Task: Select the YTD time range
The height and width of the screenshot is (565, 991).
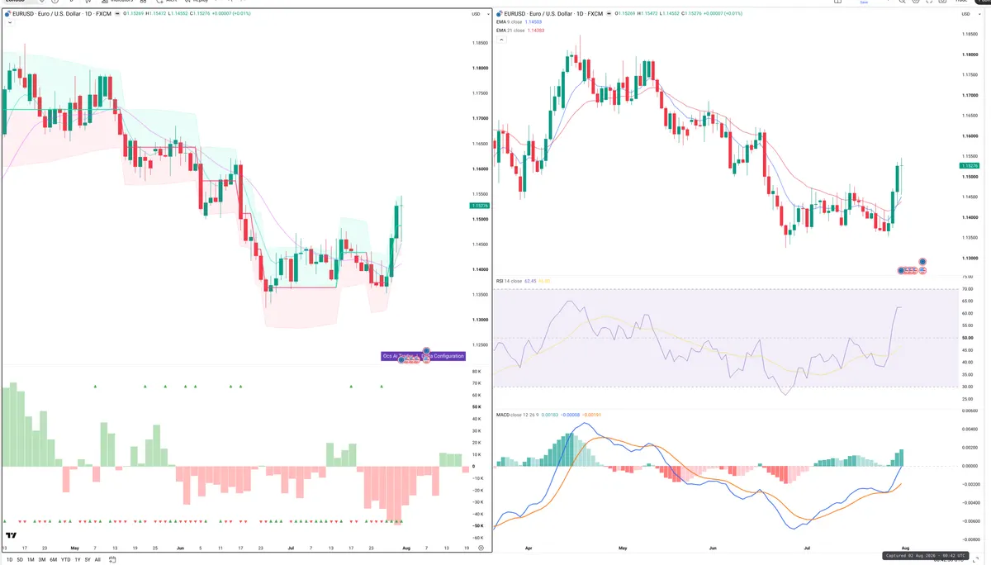Action: pos(66,559)
